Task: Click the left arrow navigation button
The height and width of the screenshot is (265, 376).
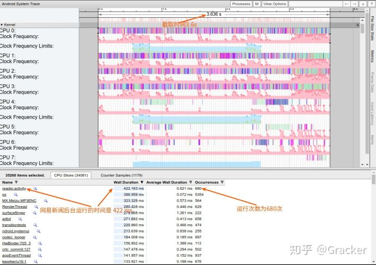Action: (x=346, y=4)
